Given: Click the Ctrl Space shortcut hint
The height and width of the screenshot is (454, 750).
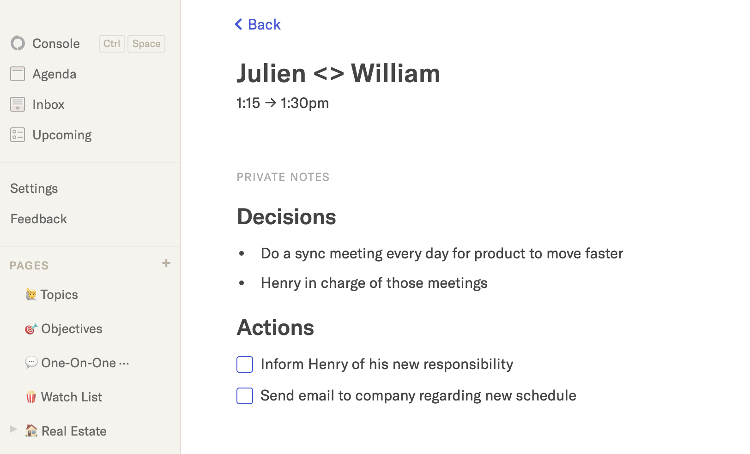Looking at the screenshot, I should pyautogui.click(x=132, y=44).
